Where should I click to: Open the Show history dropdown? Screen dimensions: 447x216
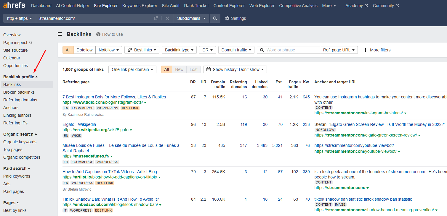(x=235, y=69)
